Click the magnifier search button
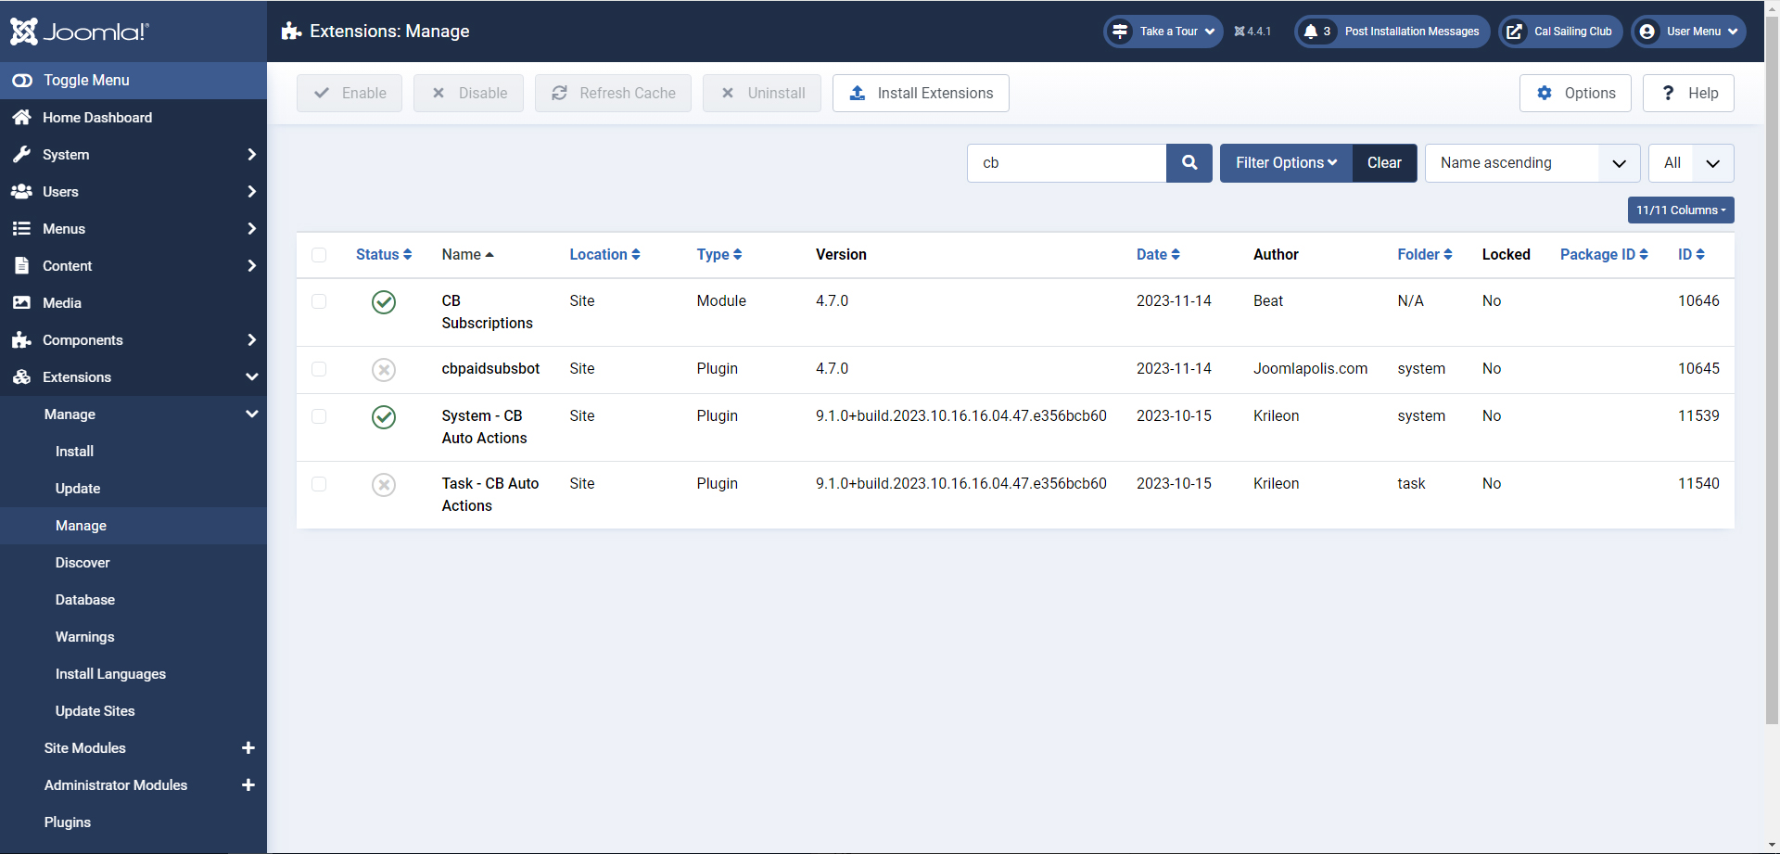This screenshot has width=1780, height=854. click(x=1189, y=163)
